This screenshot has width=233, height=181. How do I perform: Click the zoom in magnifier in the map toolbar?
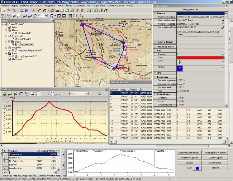[x=30, y=16]
